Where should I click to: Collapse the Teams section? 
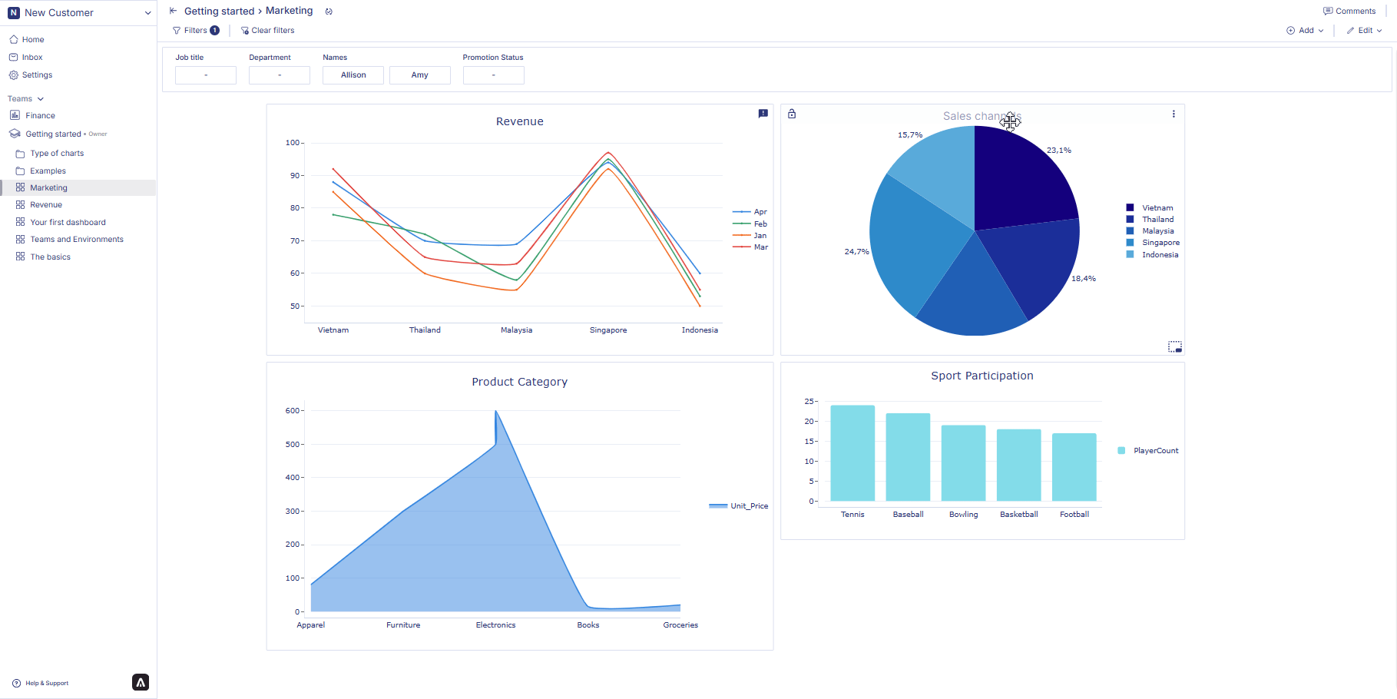(x=41, y=99)
